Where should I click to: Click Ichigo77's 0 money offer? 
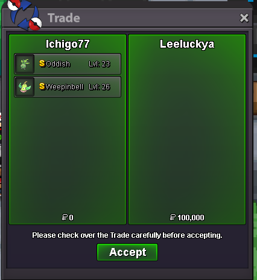(68, 217)
